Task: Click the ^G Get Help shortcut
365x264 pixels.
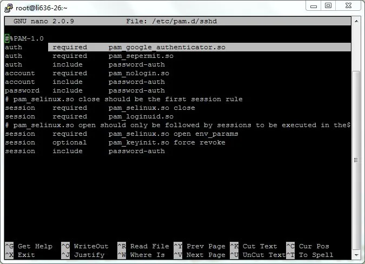Action: tap(29, 246)
